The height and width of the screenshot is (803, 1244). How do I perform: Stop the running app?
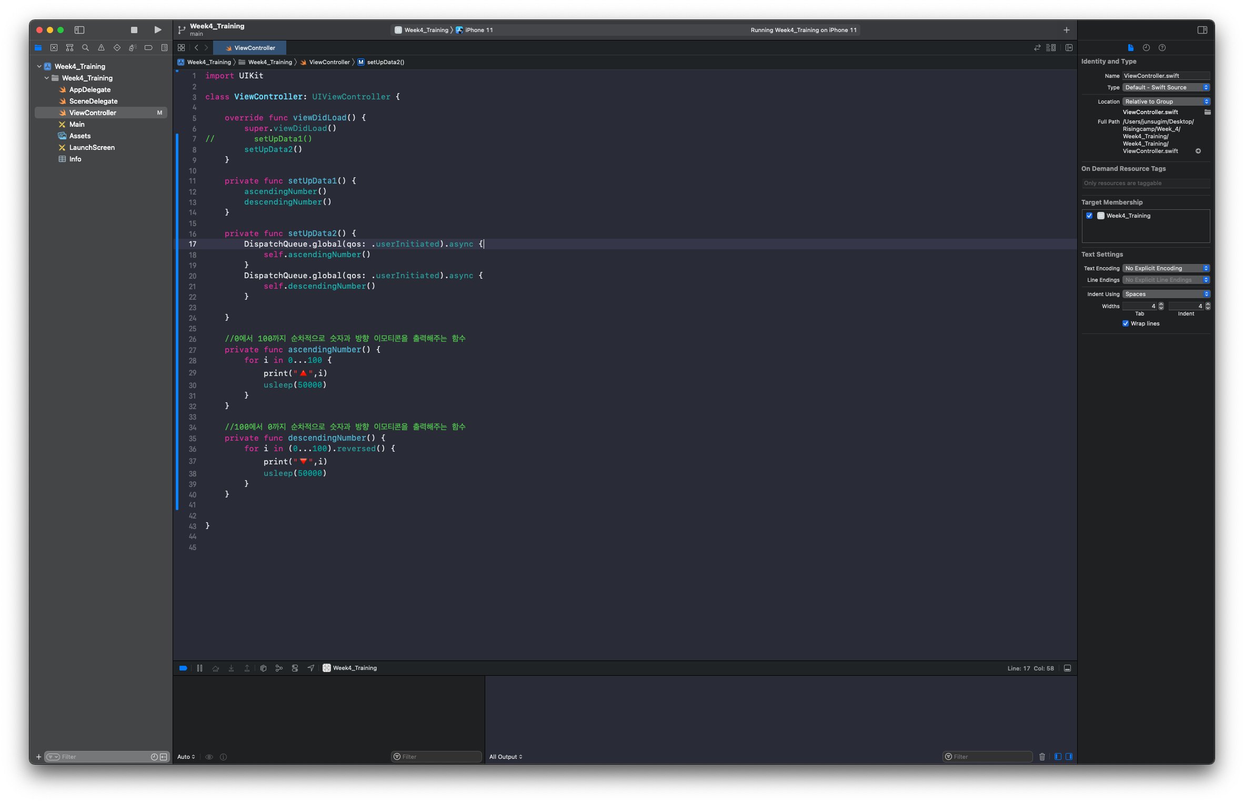coord(134,30)
